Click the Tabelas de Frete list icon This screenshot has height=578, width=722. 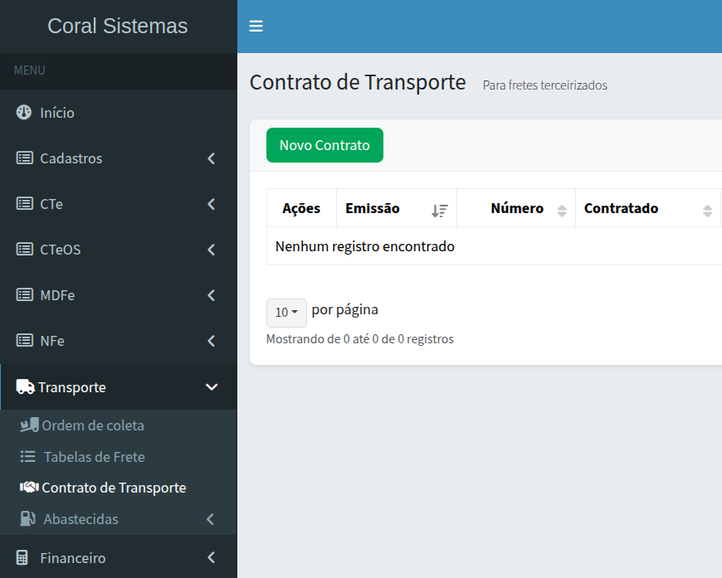click(x=28, y=457)
